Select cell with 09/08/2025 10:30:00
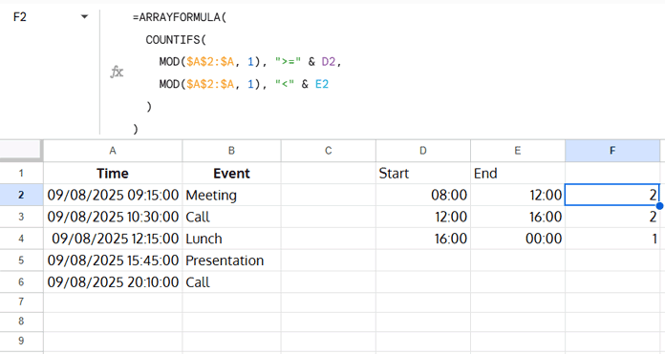Image resolution: width=665 pixels, height=354 pixels. pyautogui.click(x=113, y=217)
